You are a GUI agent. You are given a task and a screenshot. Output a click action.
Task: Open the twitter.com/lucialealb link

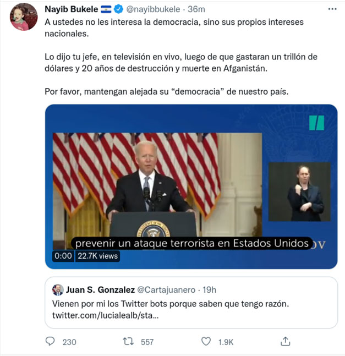click(105, 317)
